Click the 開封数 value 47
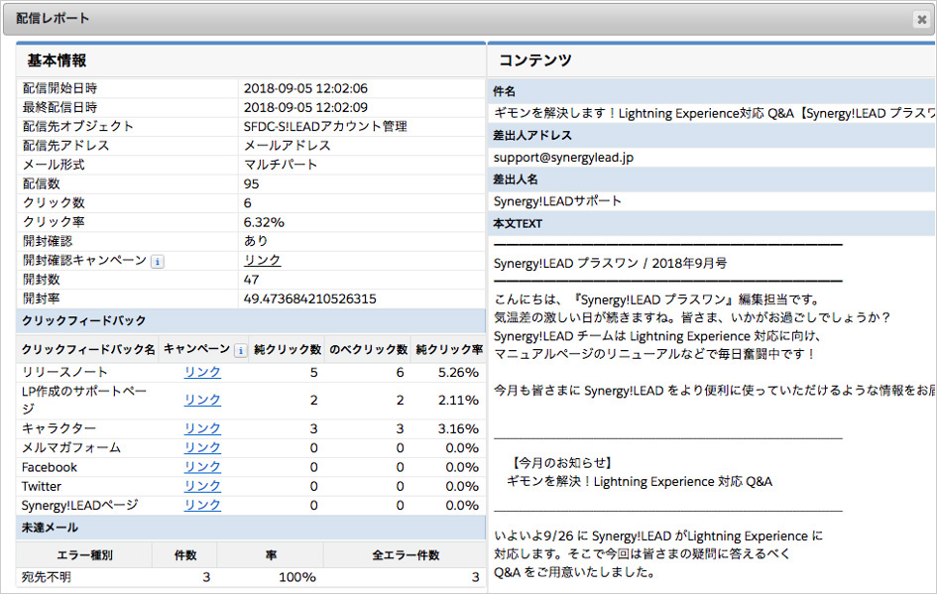 click(251, 280)
